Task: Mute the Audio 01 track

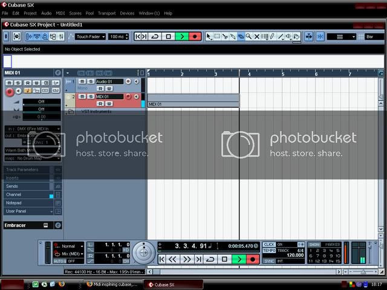Action: [x=82, y=82]
